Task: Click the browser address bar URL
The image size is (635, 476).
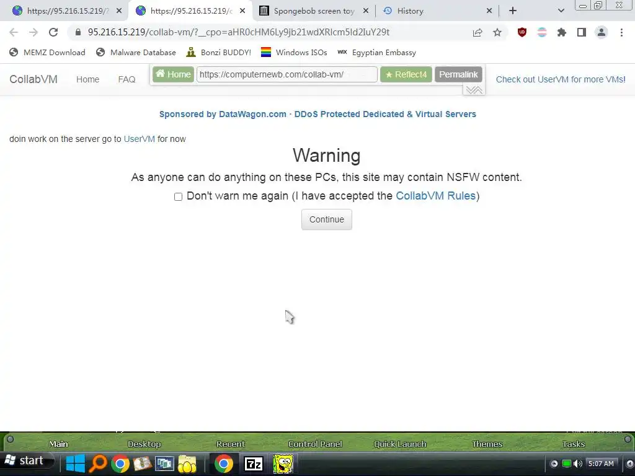Action: tap(239, 32)
